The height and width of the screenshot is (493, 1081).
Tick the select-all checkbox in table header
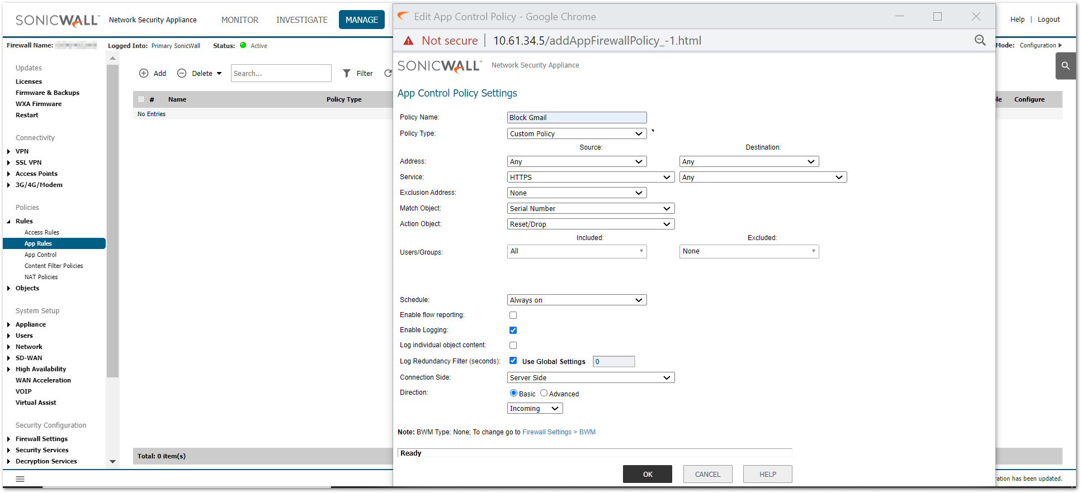pyautogui.click(x=141, y=99)
